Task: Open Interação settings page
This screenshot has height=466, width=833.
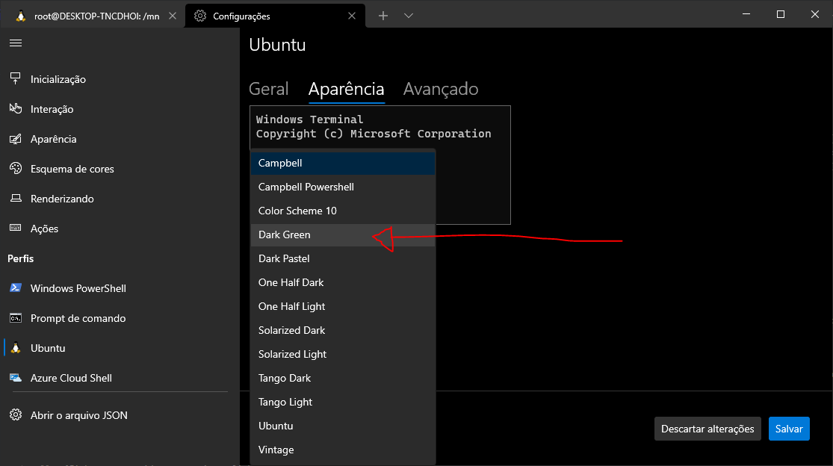Action: tap(120, 109)
